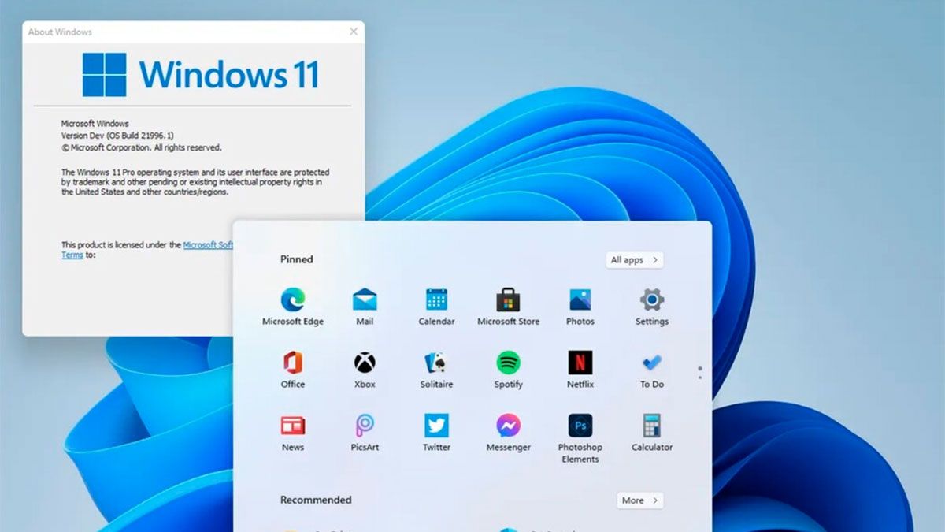Open the Mail app
This screenshot has height=532, width=945.
364,299
